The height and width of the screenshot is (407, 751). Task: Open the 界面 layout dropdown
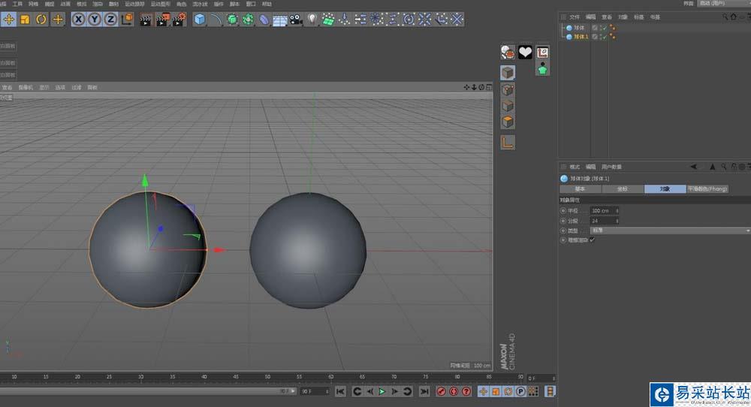click(721, 4)
